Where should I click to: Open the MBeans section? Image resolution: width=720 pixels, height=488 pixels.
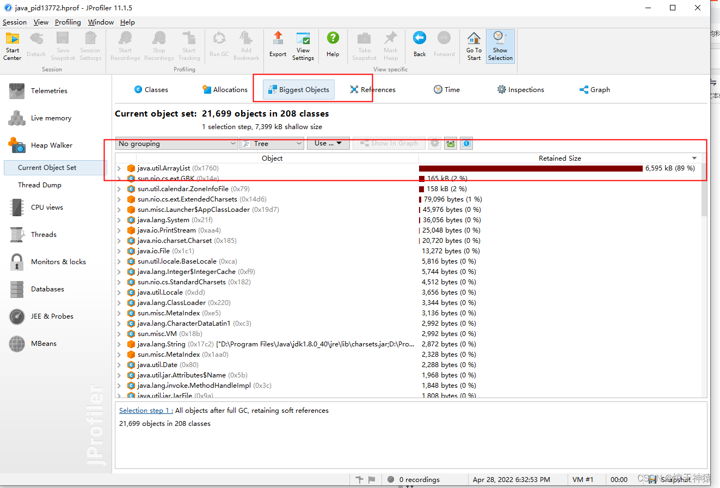click(44, 344)
